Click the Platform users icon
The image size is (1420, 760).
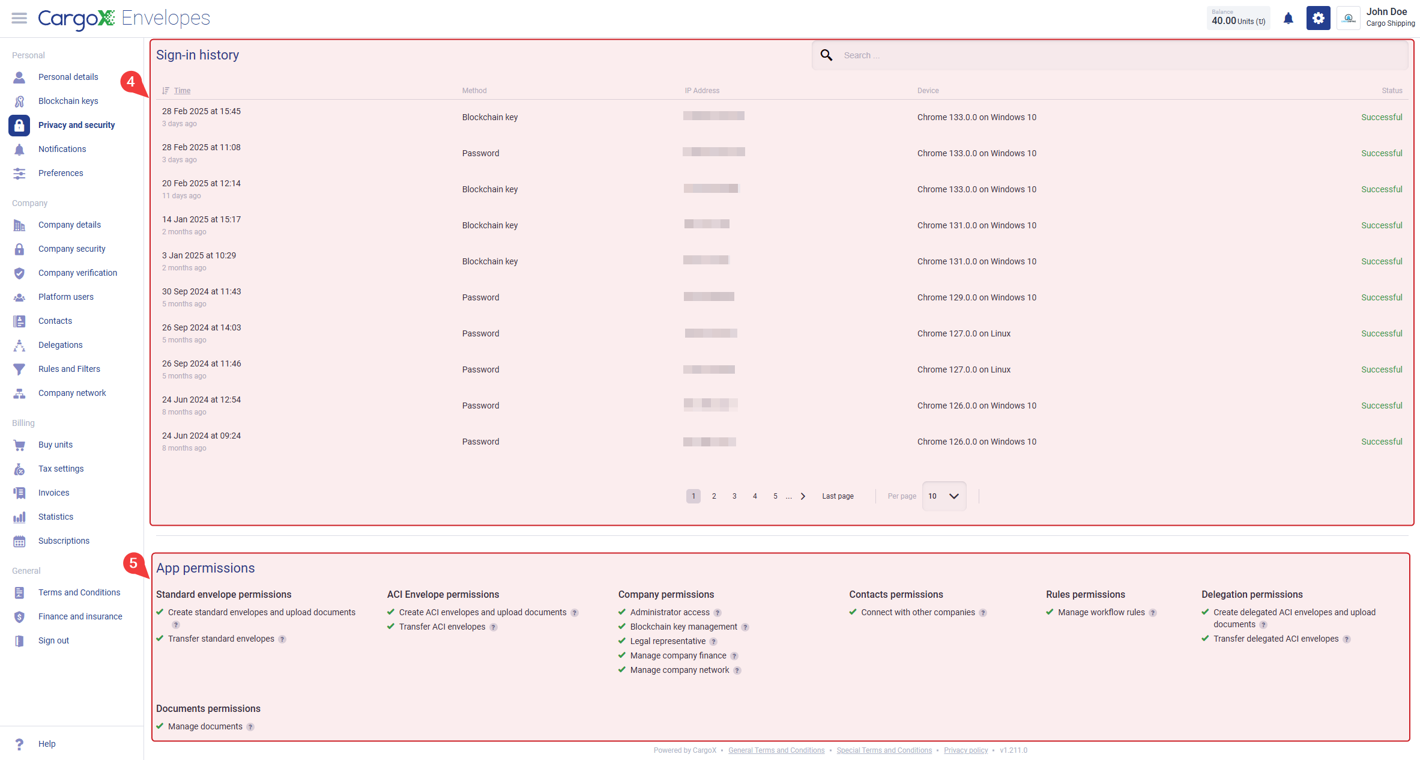click(19, 297)
